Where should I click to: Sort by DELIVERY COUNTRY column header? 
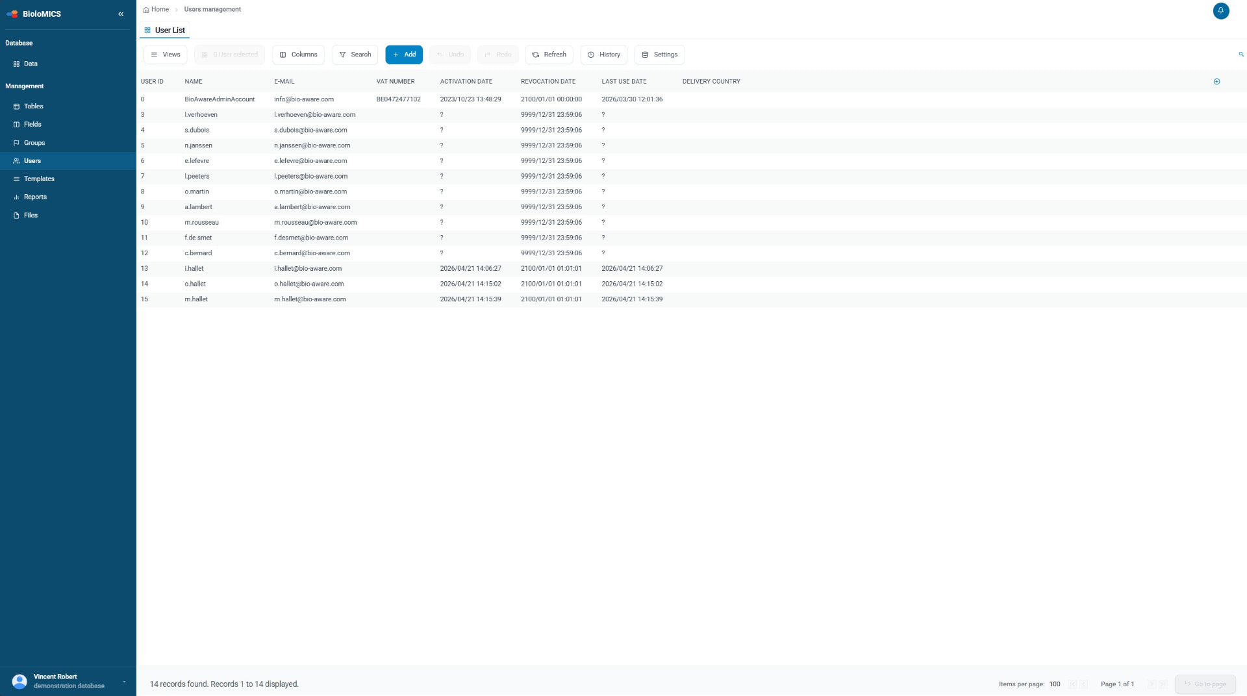pos(711,82)
